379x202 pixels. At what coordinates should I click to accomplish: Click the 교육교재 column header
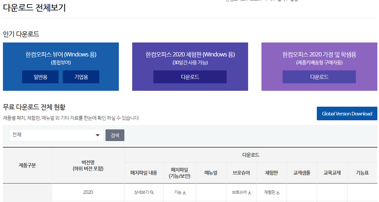[x=332, y=173]
